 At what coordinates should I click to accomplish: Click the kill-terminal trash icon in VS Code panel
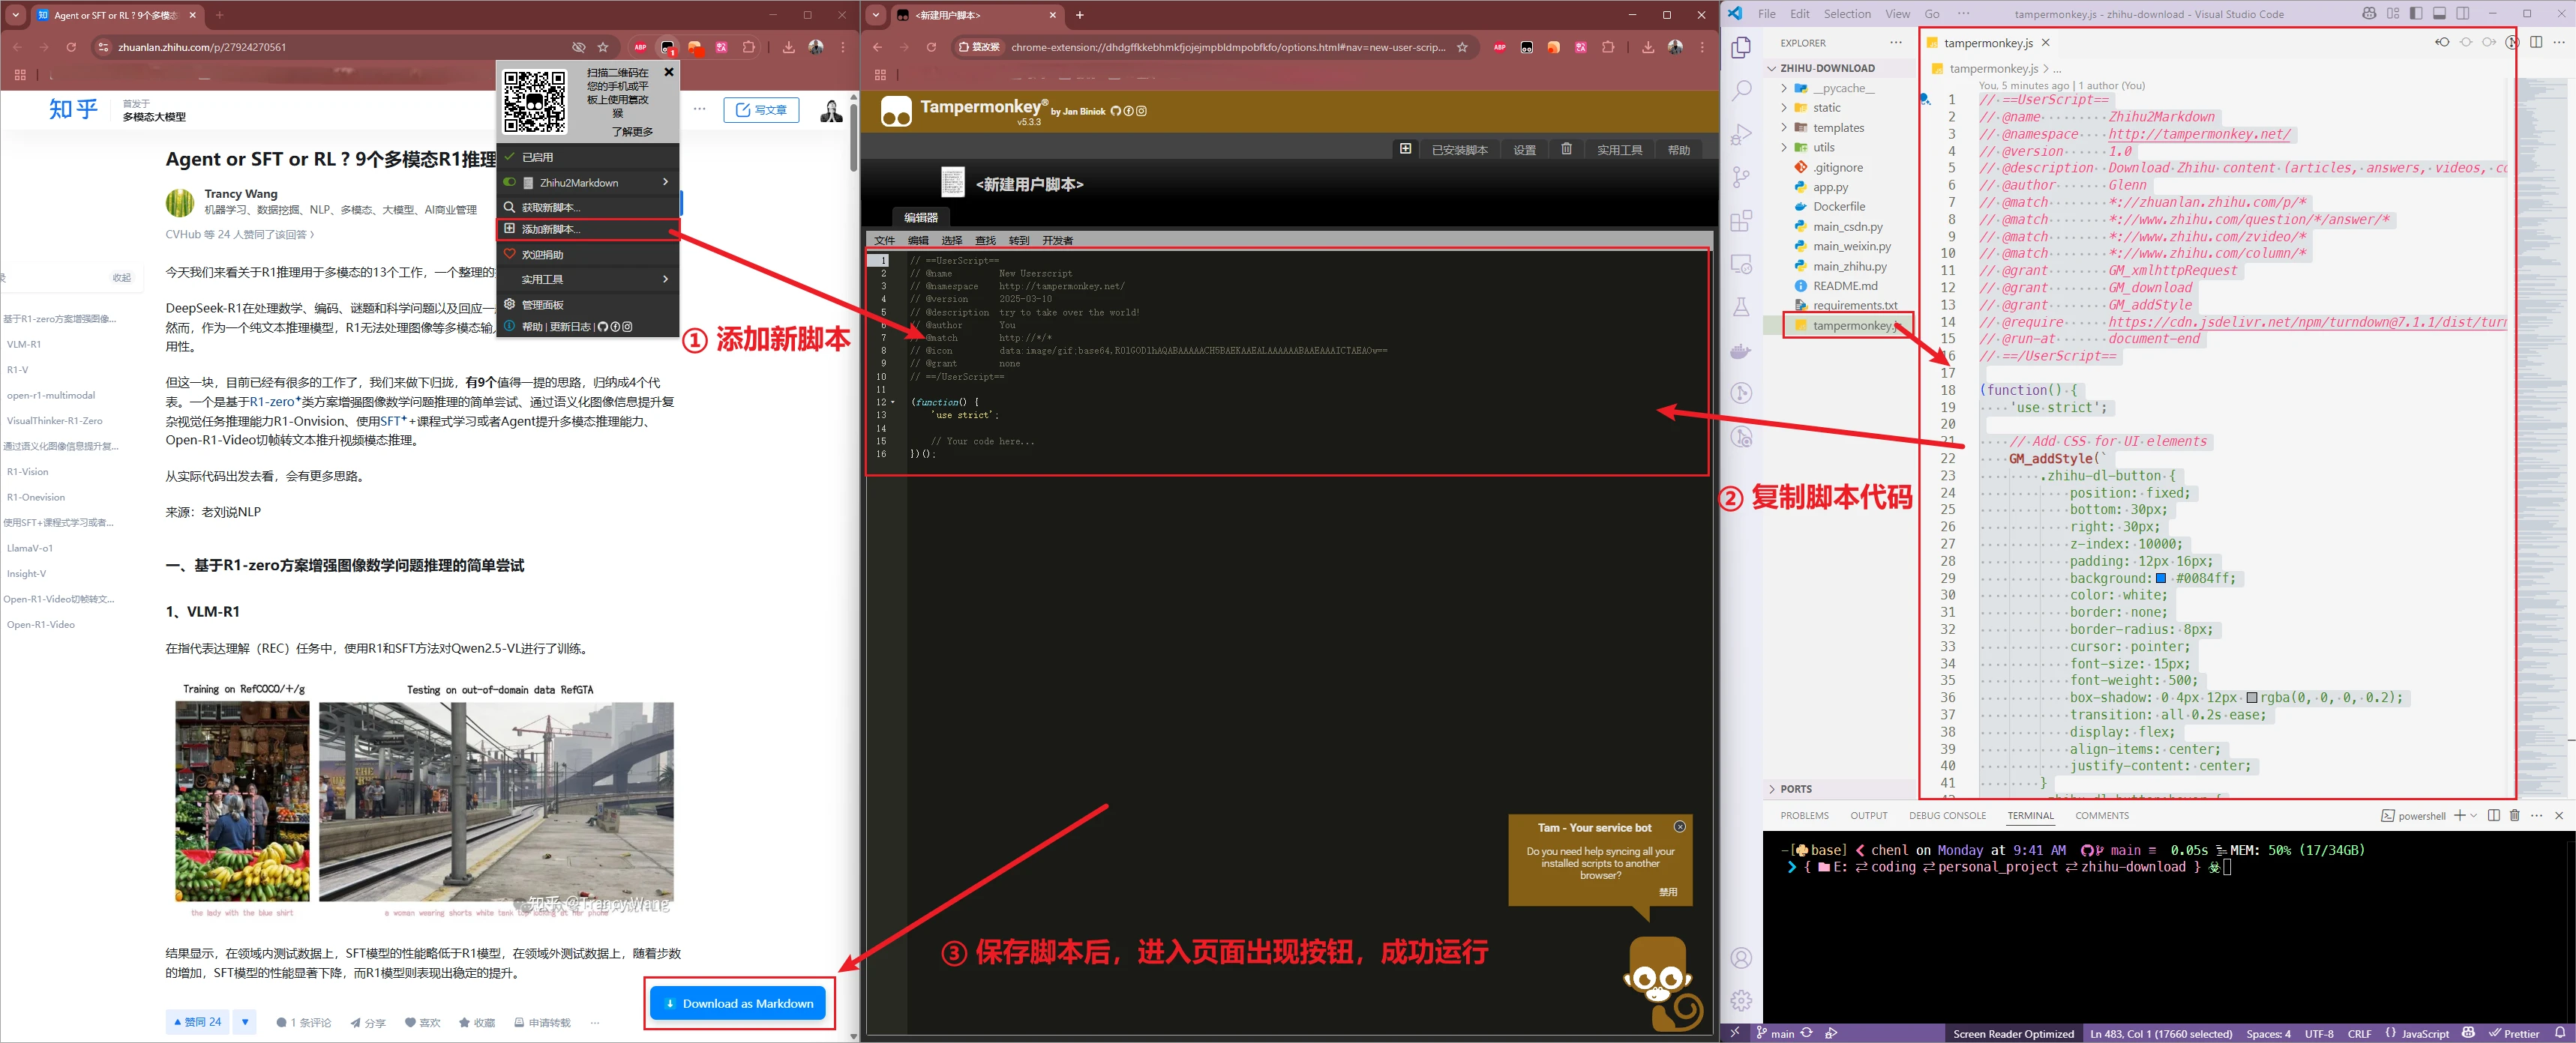click(x=2514, y=815)
